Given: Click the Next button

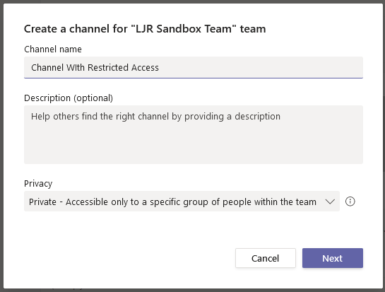Looking at the screenshot, I should pyautogui.click(x=333, y=258).
